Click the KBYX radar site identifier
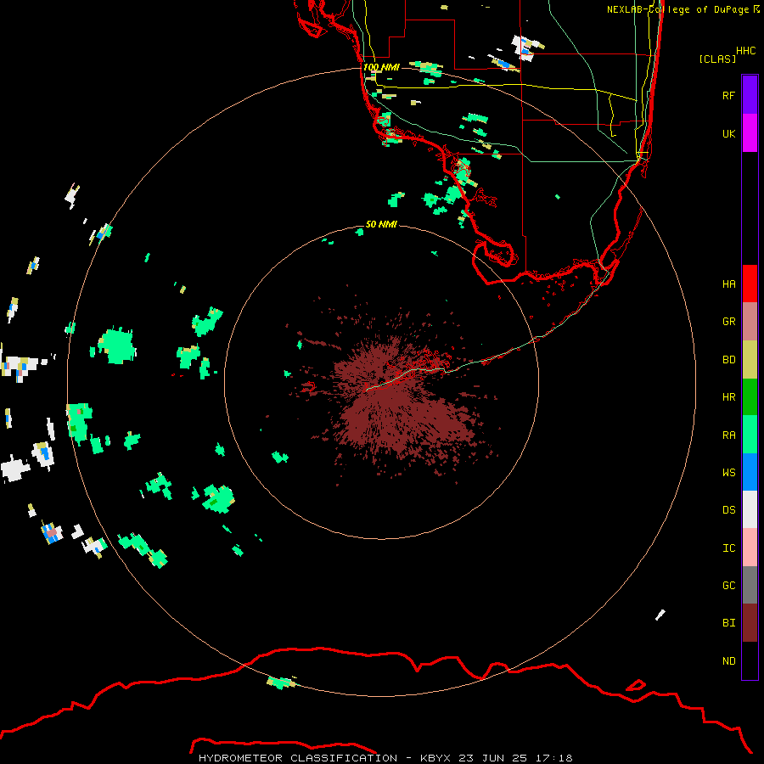Screen dimensions: 764x764 coord(435,758)
